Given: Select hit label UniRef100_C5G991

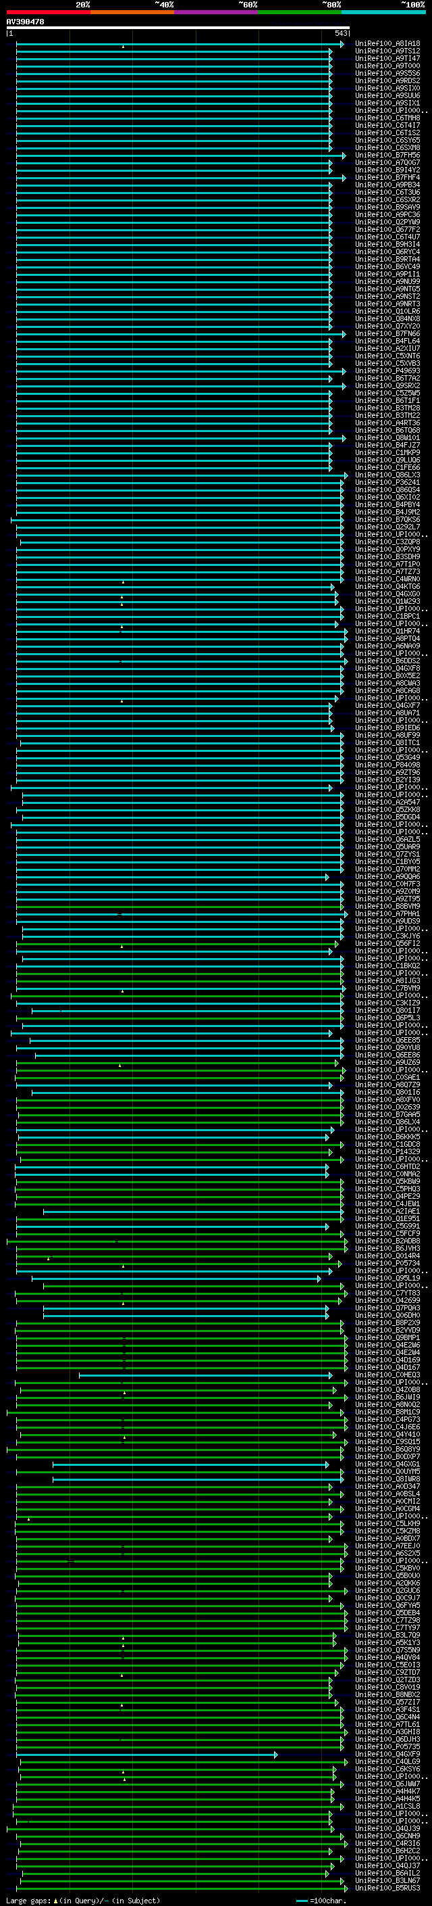Looking at the screenshot, I should [x=387, y=1226].
